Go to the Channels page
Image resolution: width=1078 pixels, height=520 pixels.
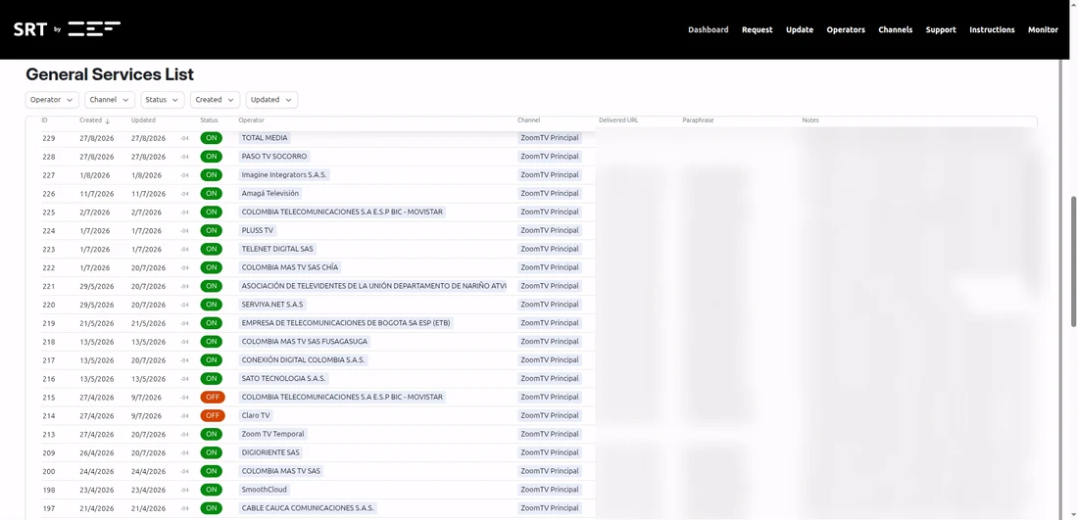coord(895,29)
